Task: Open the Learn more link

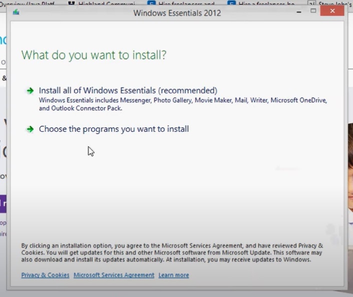Action: click(174, 275)
